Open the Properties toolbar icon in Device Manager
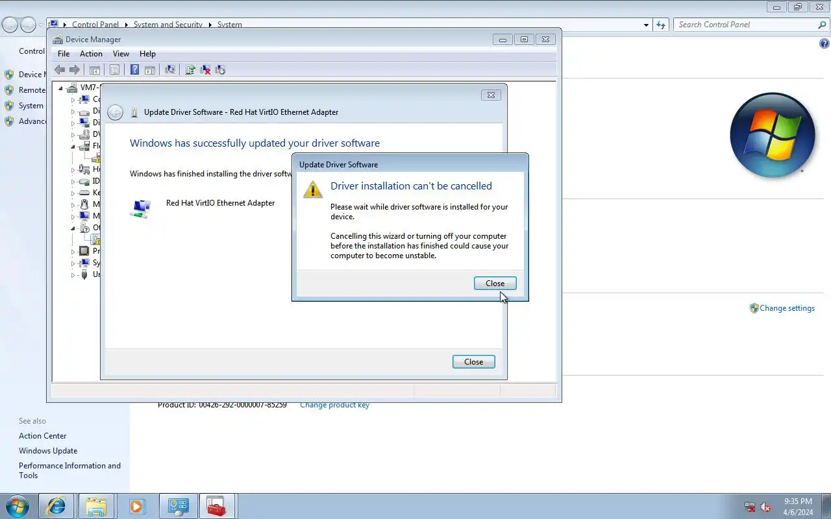Viewport: 831px width, 519px height. pos(114,69)
